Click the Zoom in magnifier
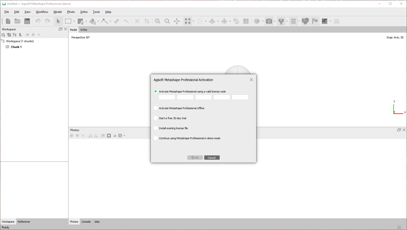The height and width of the screenshot is (230, 407). [157, 21]
